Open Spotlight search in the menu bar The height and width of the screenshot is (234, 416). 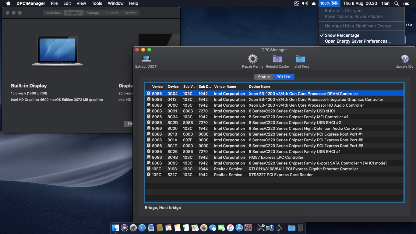396,3
